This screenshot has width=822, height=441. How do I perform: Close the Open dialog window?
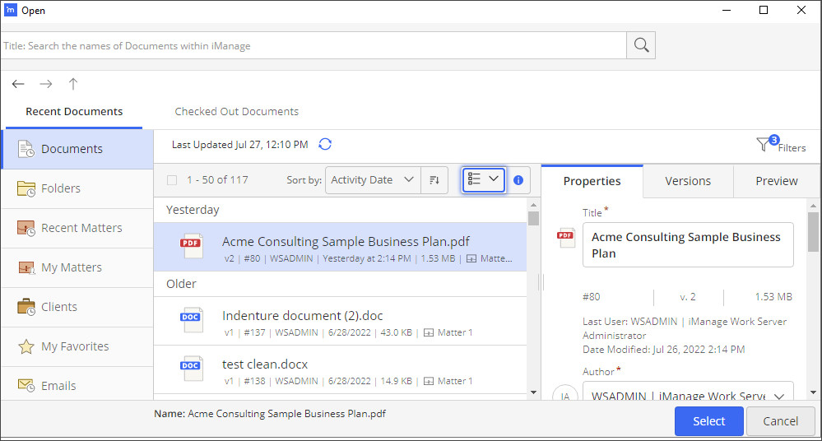801,10
